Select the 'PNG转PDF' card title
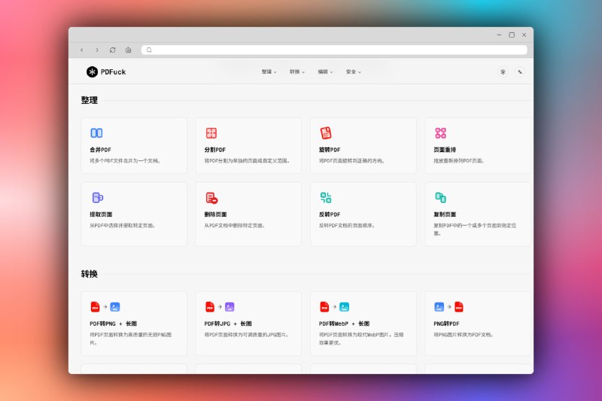The height and width of the screenshot is (401, 602). (x=446, y=324)
